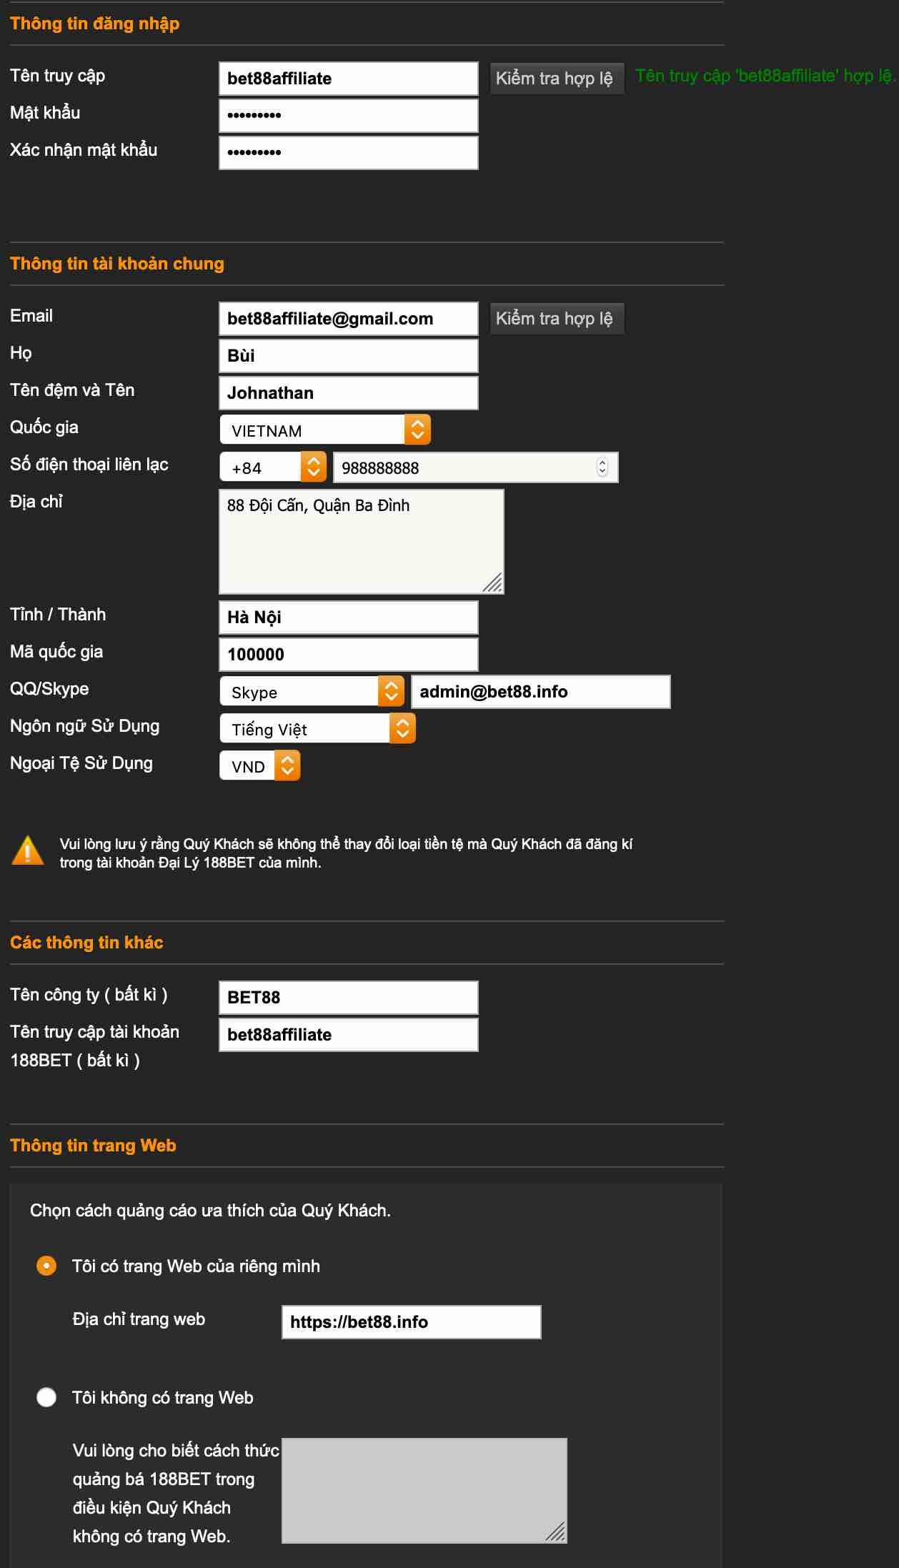The image size is (899, 1568).
Task: Click 'Kiểm tra hợp lệ' next to username
Action: tap(555, 79)
